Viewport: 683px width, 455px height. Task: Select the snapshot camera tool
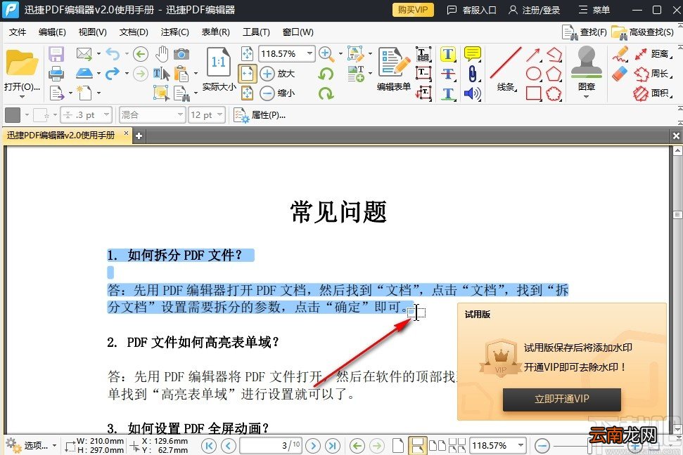(x=181, y=54)
